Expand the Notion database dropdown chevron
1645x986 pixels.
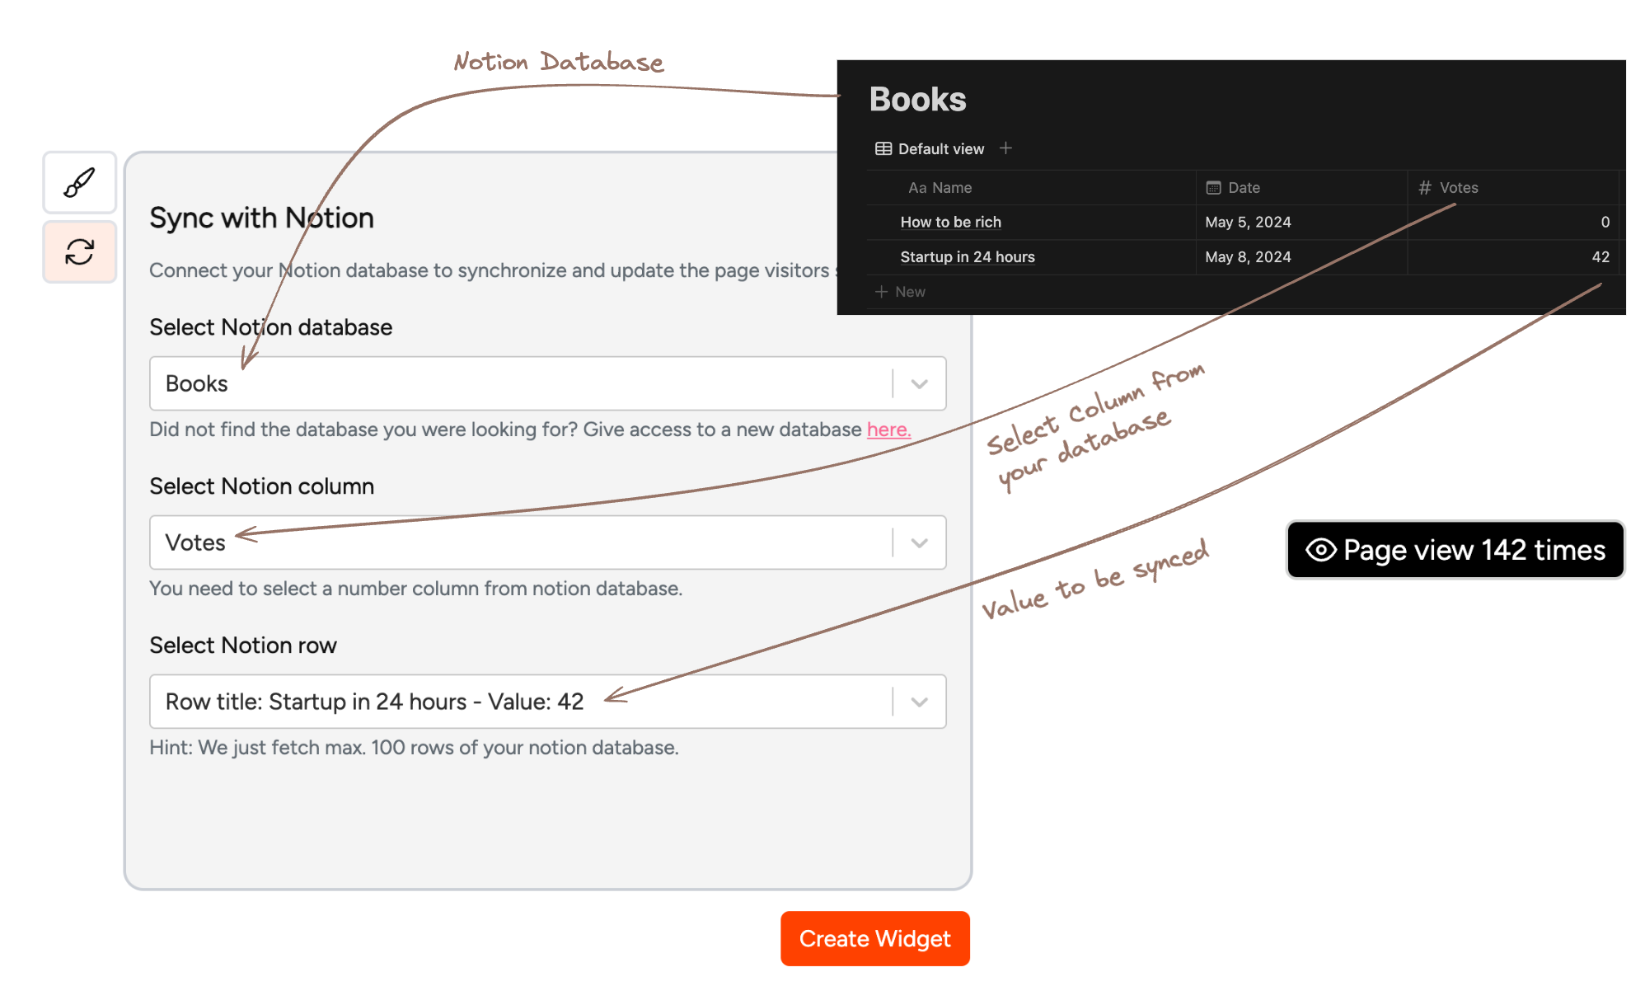coord(919,383)
